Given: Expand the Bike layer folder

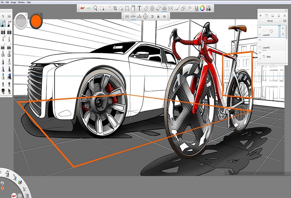Looking at the screenshot, I should coord(264,57).
